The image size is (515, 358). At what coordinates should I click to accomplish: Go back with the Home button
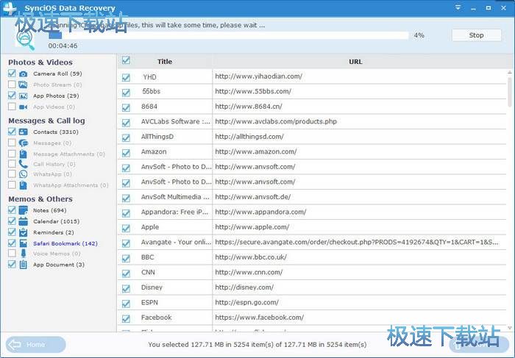tap(36, 345)
